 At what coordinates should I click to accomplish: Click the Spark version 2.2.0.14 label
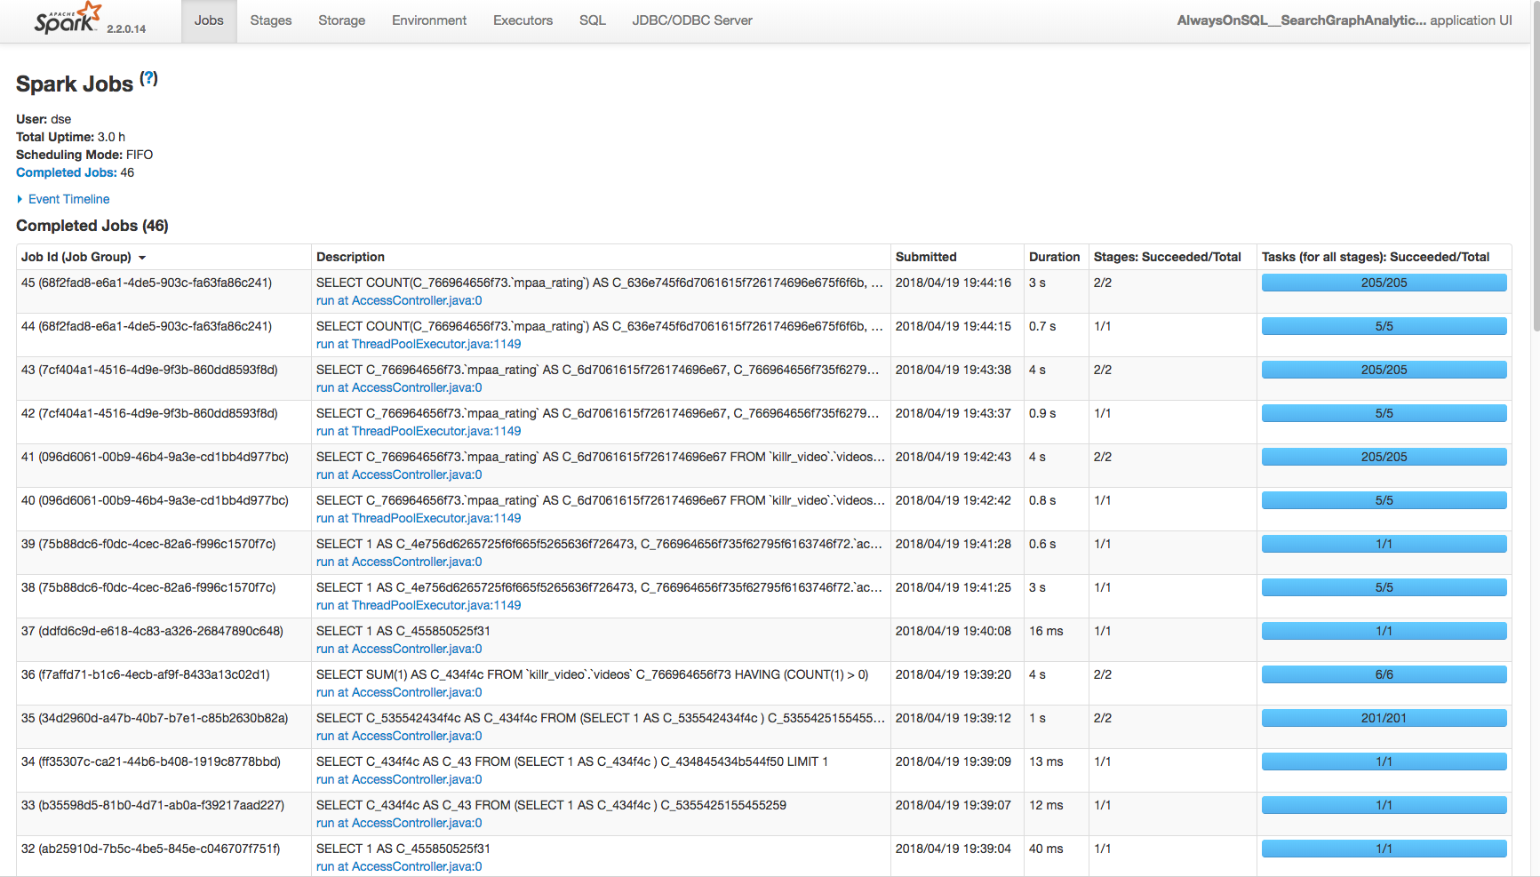click(126, 28)
